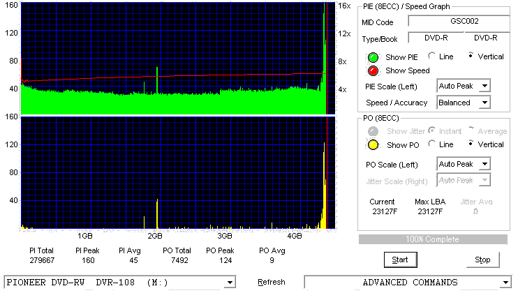The width and height of the screenshot is (518, 293).
Task: Toggle the yellow Show PO indicator
Action: click(x=373, y=145)
